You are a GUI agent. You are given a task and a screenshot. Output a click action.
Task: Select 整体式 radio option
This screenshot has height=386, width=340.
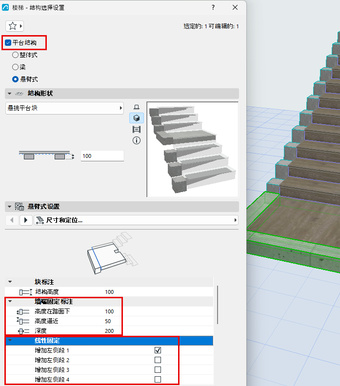[15, 55]
